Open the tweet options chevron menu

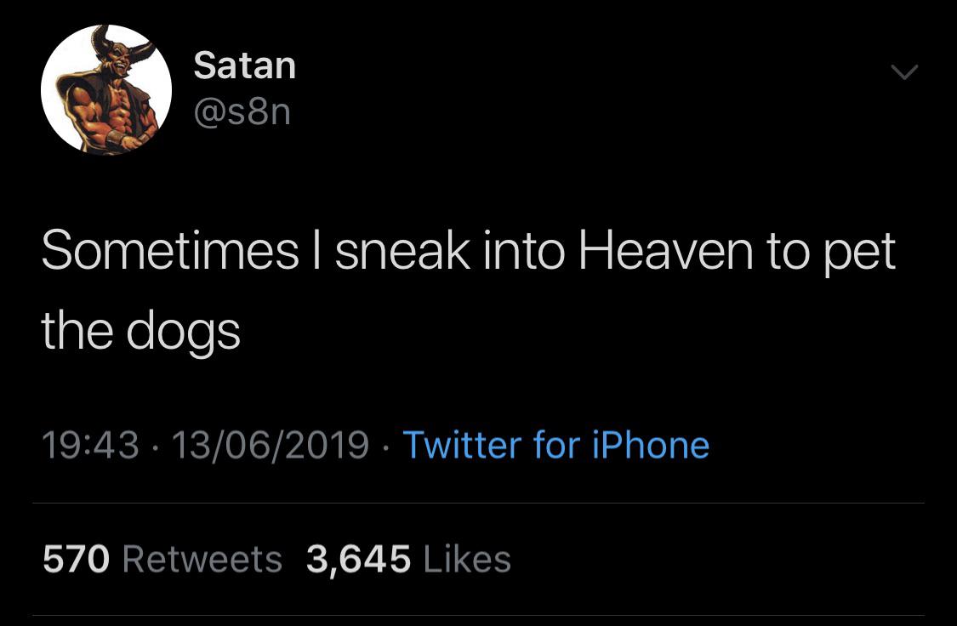(x=905, y=74)
